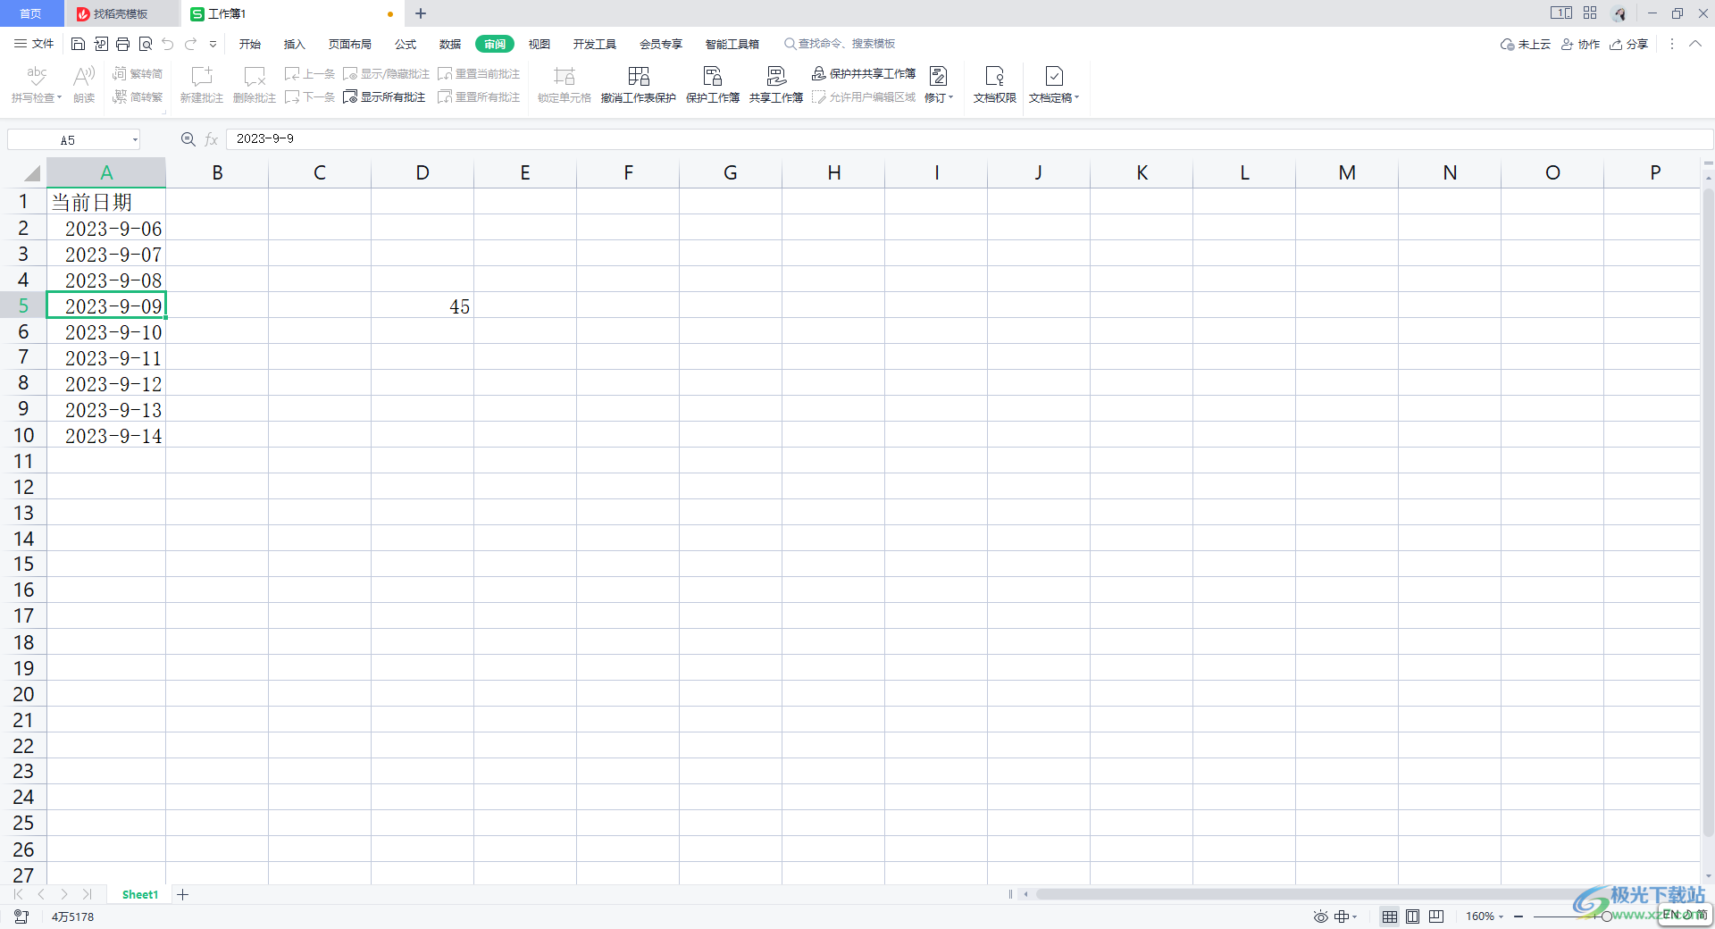Click the plus icon to add new sheet
The height and width of the screenshot is (929, 1715).
click(x=182, y=894)
